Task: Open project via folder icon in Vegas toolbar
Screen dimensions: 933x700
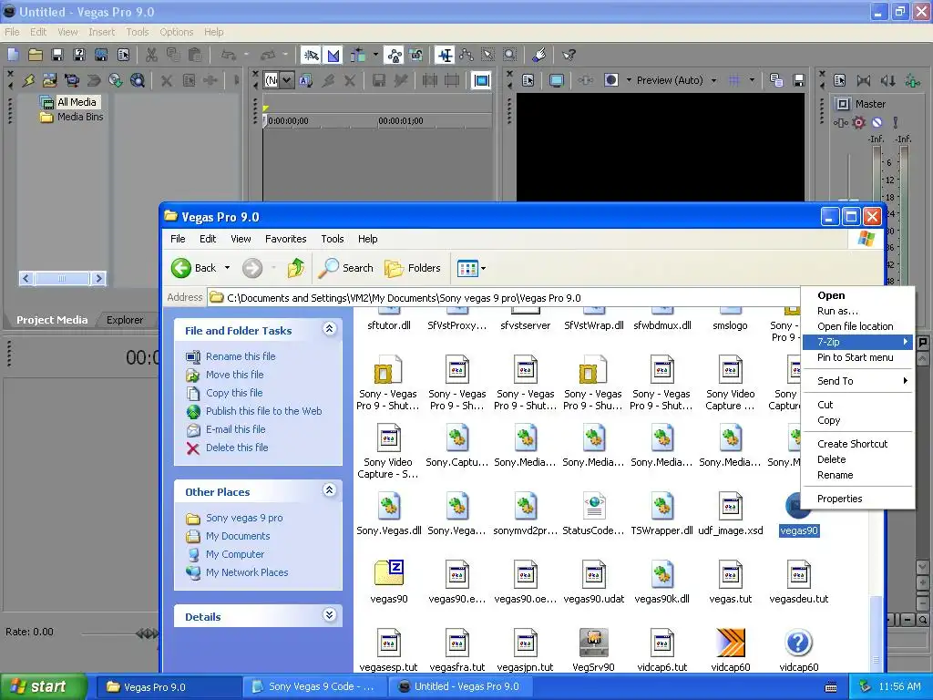Action: click(36, 55)
